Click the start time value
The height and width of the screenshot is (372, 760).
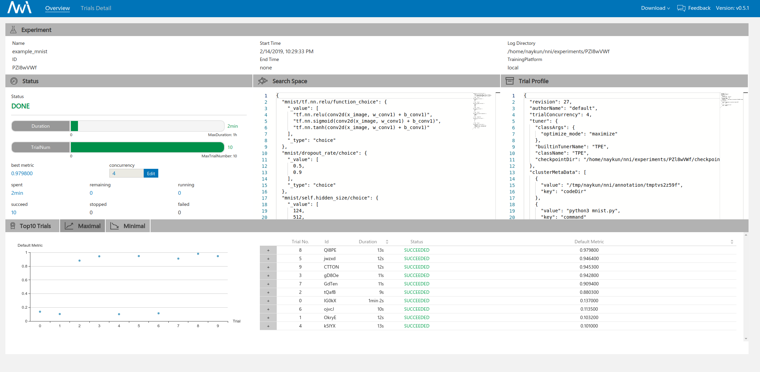[287, 51]
